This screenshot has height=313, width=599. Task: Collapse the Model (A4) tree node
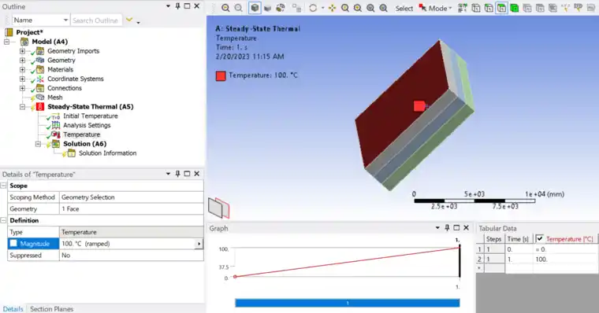coord(6,42)
